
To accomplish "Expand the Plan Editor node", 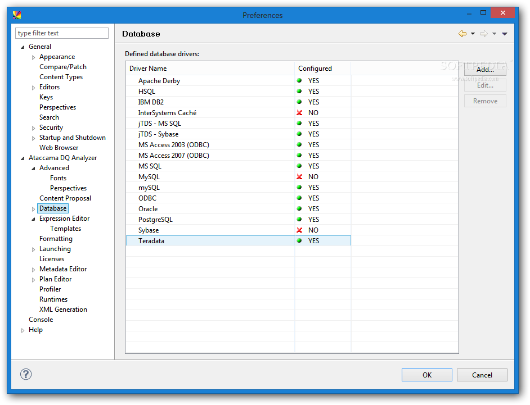I will tap(33, 280).
